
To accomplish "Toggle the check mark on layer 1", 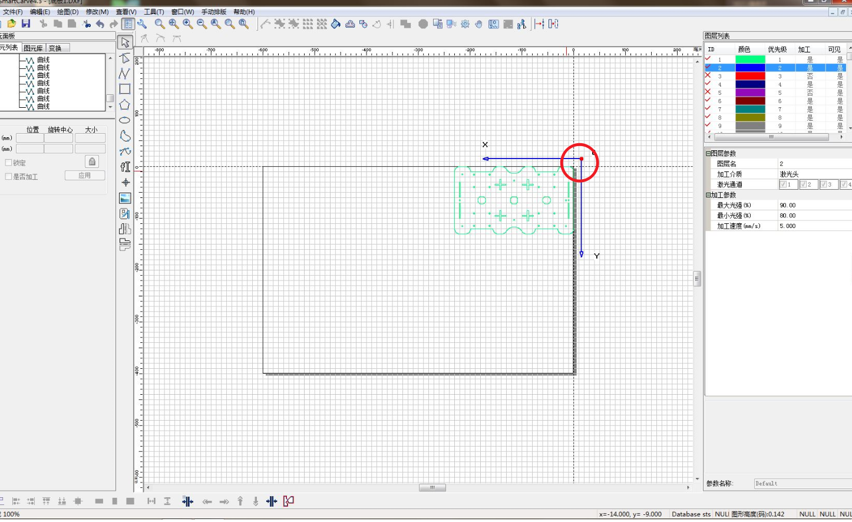I will coord(708,59).
